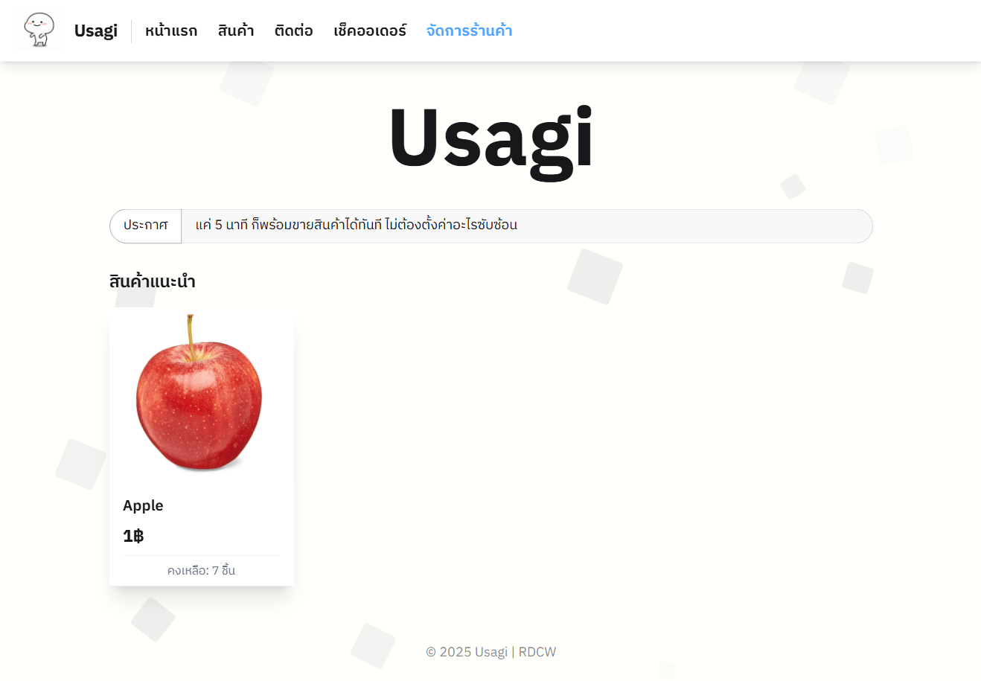This screenshot has width=981, height=681.
Task: Click the large tilted square below announcement bar
Action: pyautogui.click(x=595, y=277)
